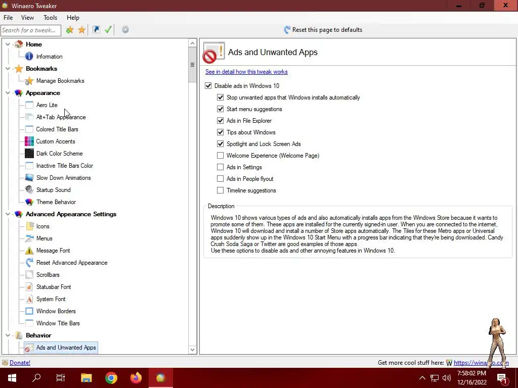
Task: Open the Tools menu
Action: click(x=50, y=18)
